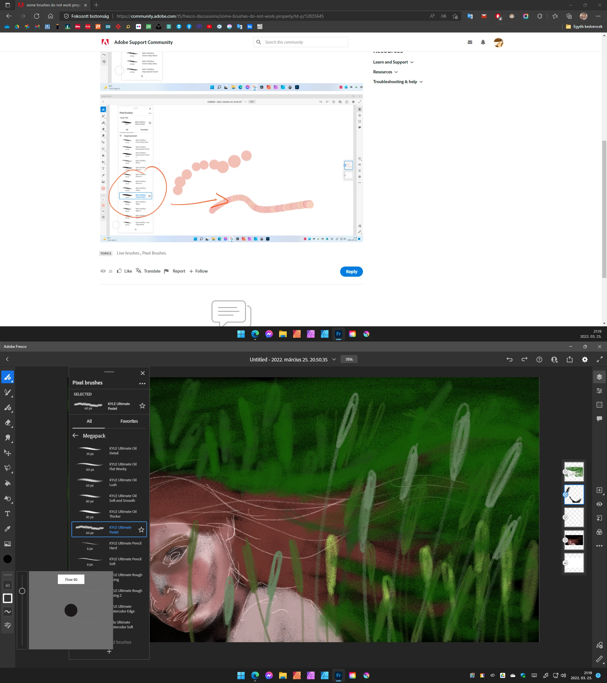Switch to the All brushes tab
Screen dimensions: 607x683
point(89,421)
